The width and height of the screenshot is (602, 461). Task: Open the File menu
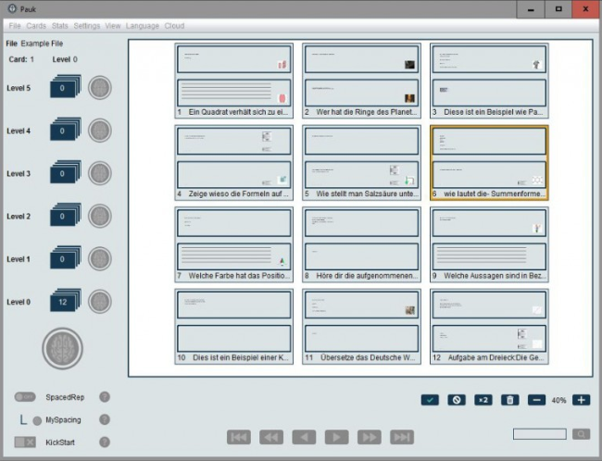click(15, 26)
